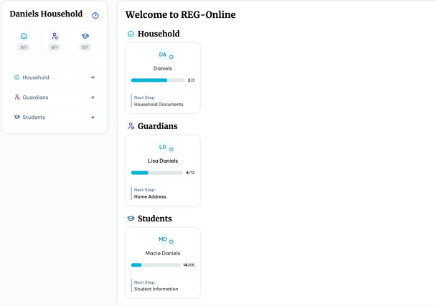
Task: Click the household house icon counter
Action: 24,41
